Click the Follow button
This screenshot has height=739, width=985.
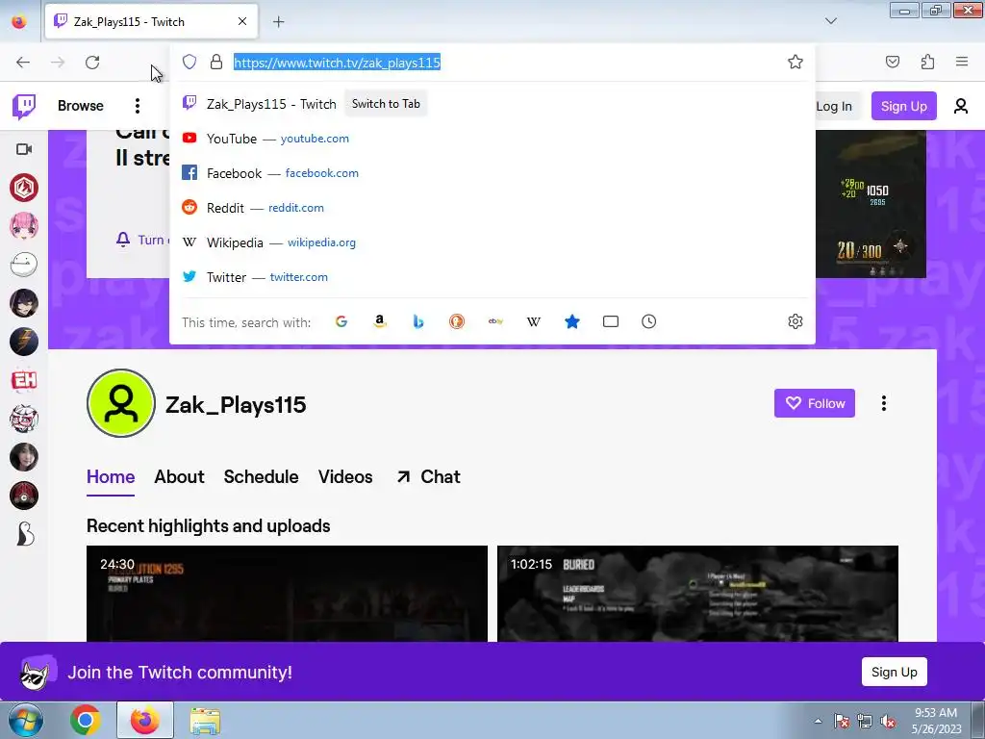pos(814,403)
